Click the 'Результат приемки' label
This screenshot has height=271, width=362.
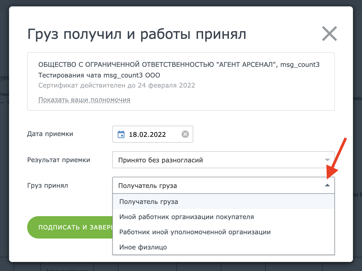pyautogui.click(x=59, y=160)
